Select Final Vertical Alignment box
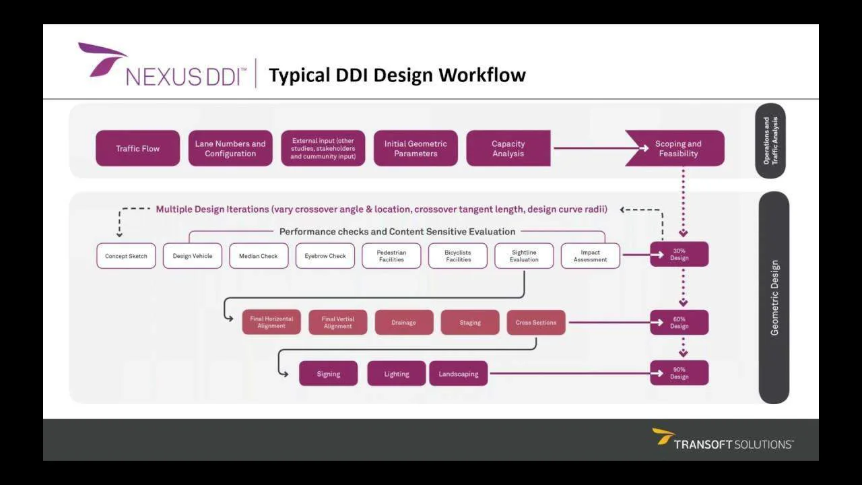862x485 pixels. (x=338, y=323)
